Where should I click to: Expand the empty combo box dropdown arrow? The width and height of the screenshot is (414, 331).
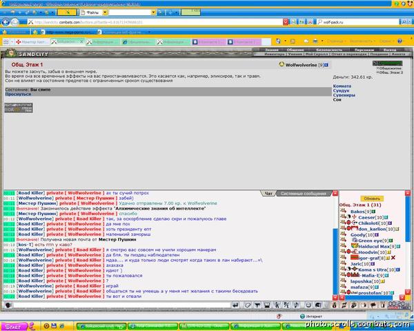click(x=153, y=12)
